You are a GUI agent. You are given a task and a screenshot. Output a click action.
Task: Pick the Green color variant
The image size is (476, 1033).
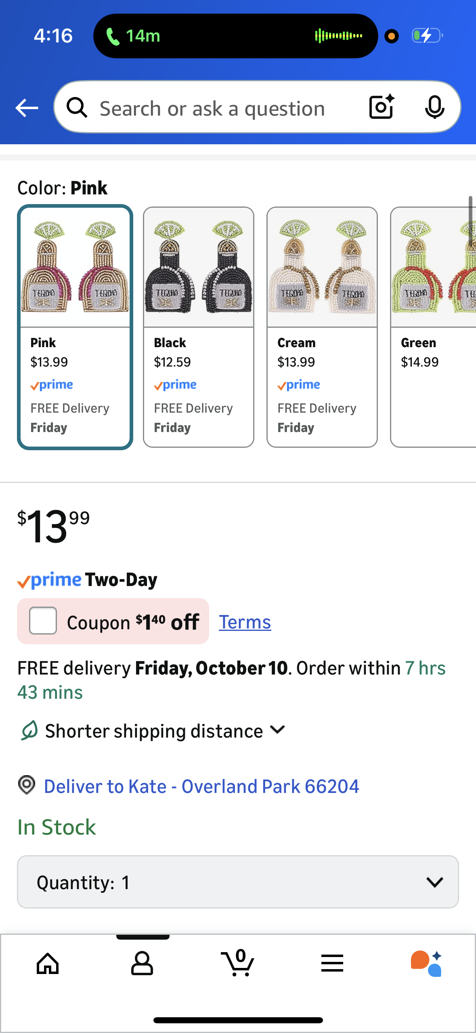[433, 327]
